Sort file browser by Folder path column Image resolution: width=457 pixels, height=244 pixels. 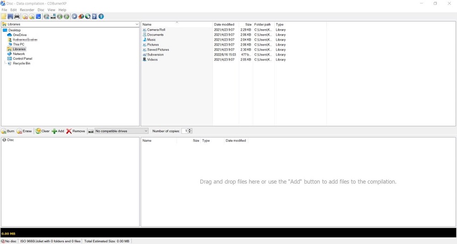point(264,25)
